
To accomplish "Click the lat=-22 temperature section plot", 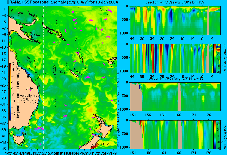I will 175,96.
